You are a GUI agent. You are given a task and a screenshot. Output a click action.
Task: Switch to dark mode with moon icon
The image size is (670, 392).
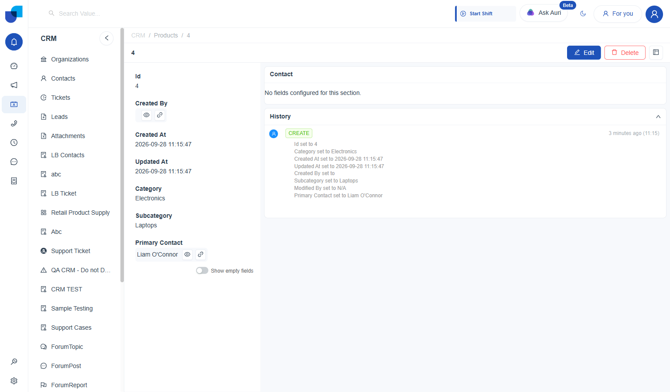click(583, 14)
